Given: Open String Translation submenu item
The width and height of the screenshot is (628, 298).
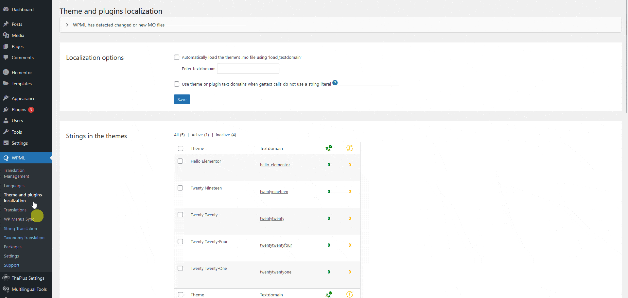Looking at the screenshot, I should 20,228.
